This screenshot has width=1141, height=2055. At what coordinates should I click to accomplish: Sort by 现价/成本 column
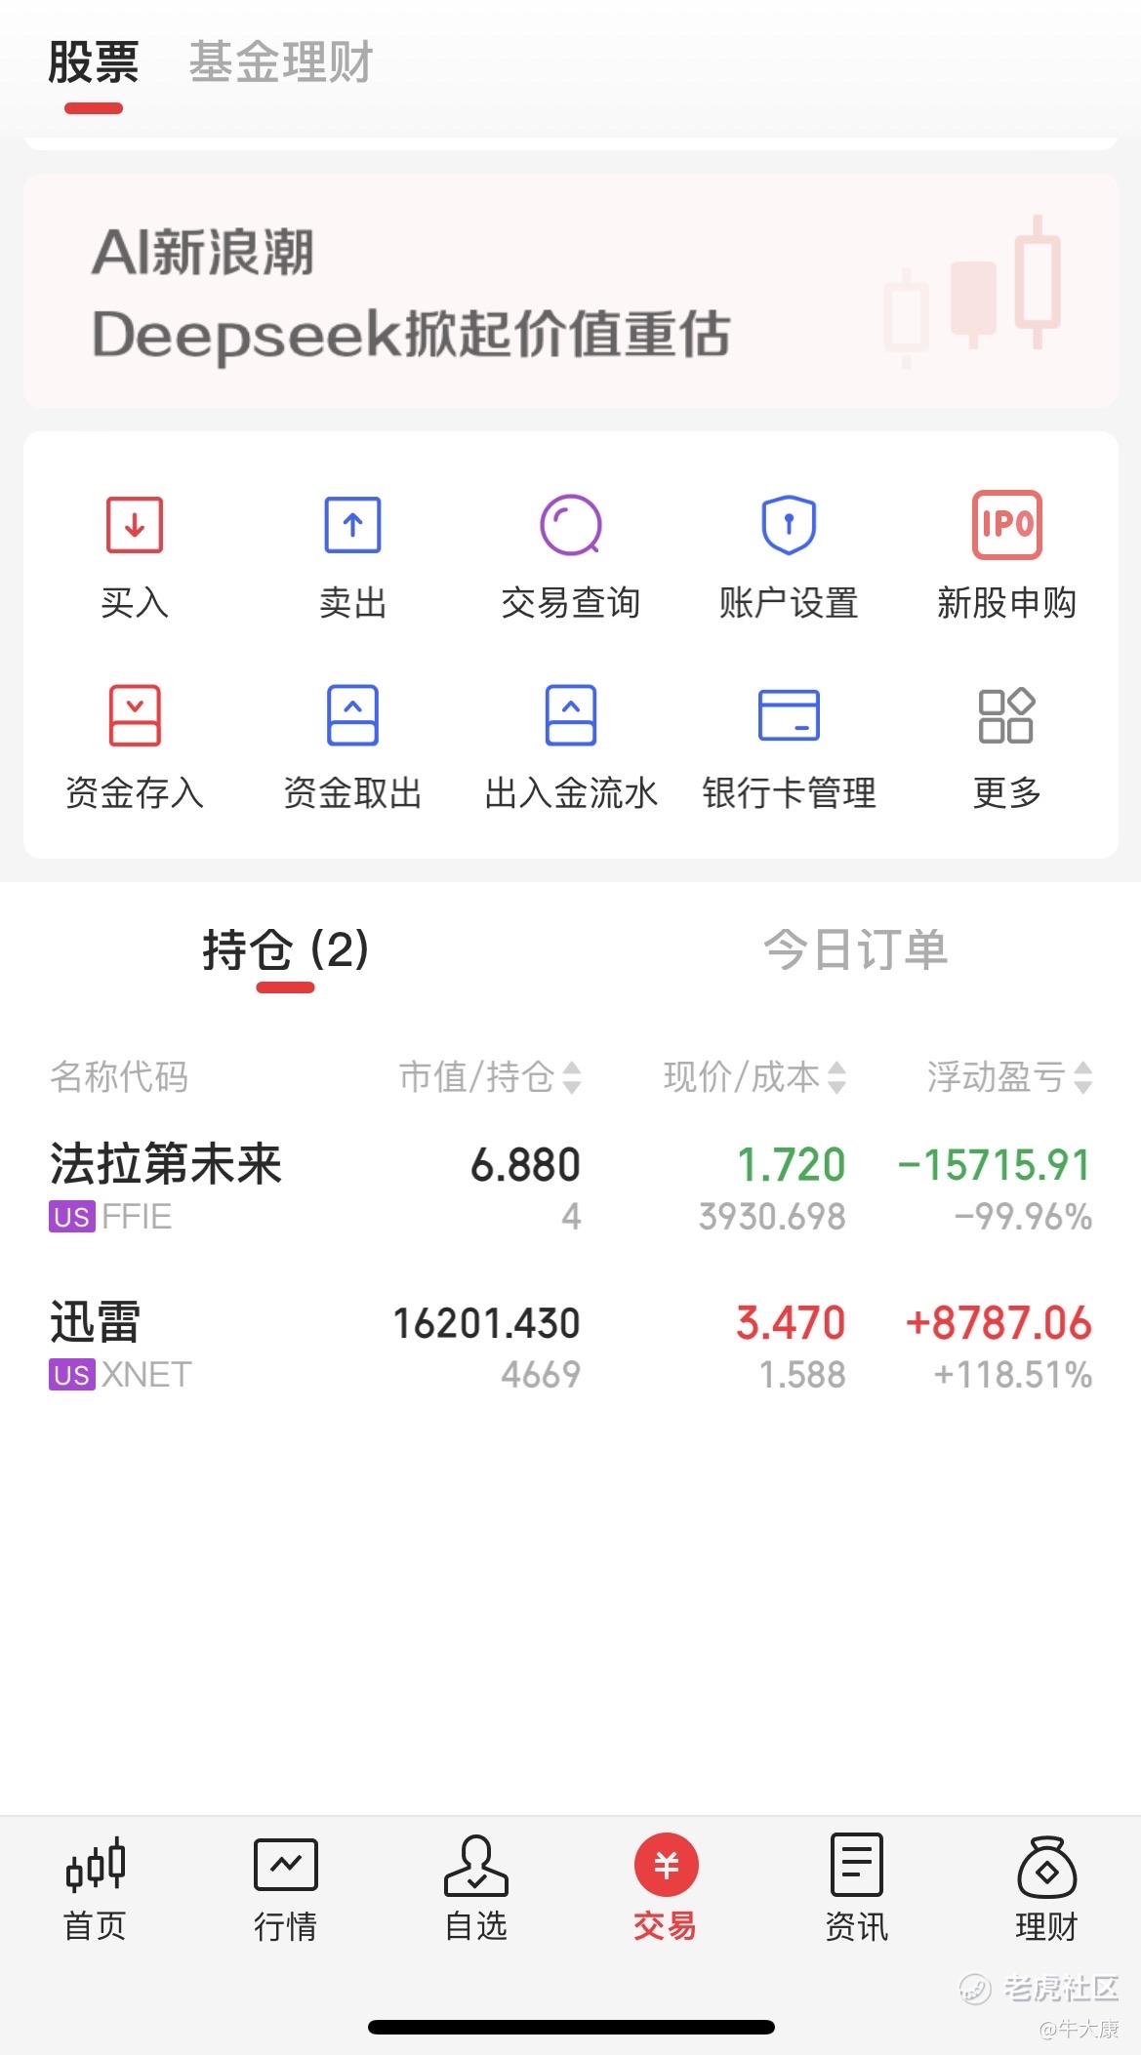[754, 1077]
